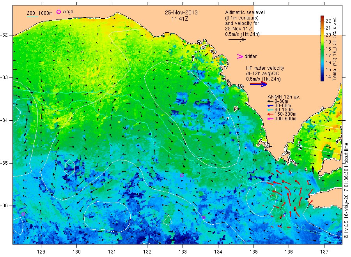Click the longitude axis label 132
This screenshot has width=351, height=257.
click(147, 252)
